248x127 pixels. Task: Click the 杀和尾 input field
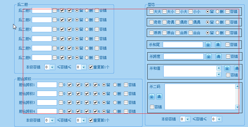pos(183,45)
